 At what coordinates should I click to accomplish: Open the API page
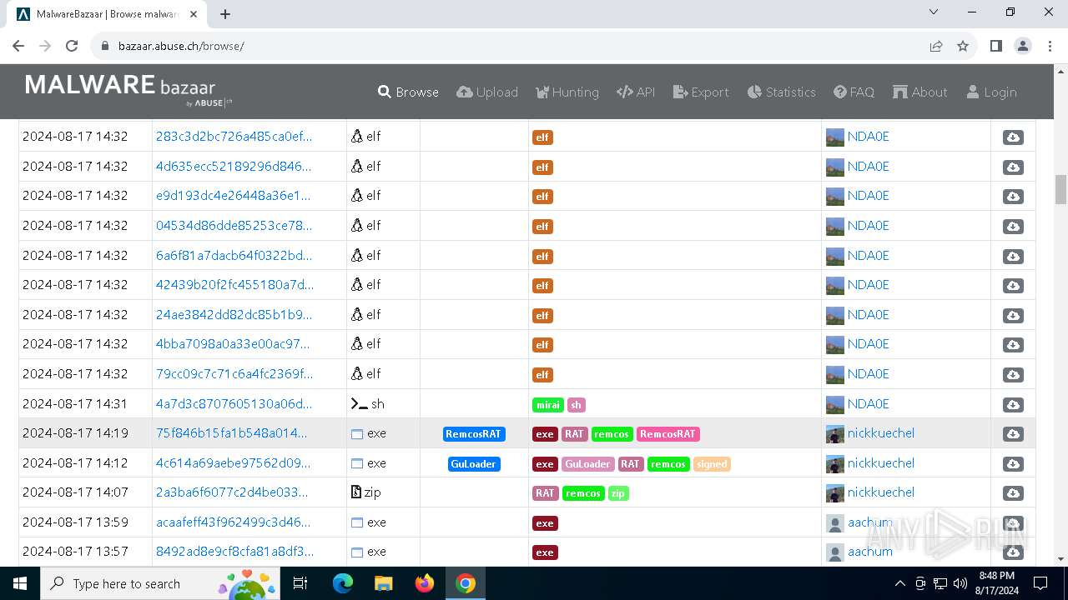pos(636,92)
